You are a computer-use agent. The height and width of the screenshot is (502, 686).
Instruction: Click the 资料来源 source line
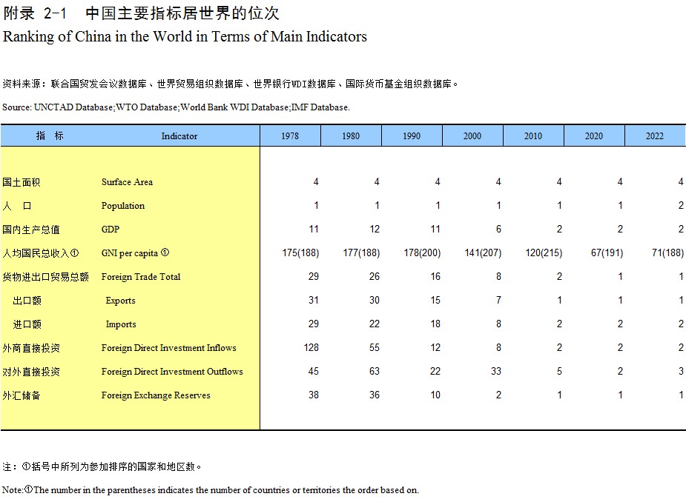point(230,84)
